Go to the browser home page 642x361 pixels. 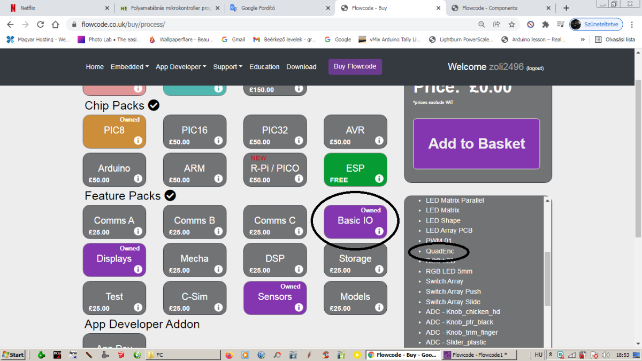[x=56, y=25]
